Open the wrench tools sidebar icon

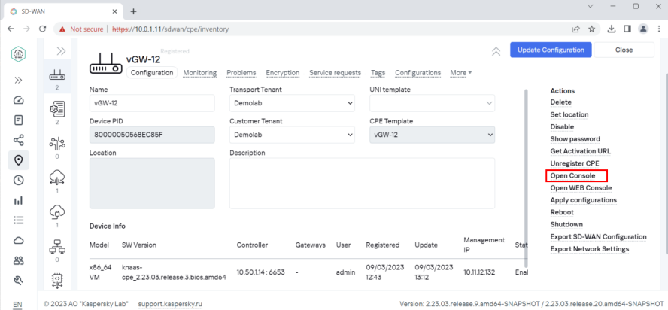click(18, 280)
